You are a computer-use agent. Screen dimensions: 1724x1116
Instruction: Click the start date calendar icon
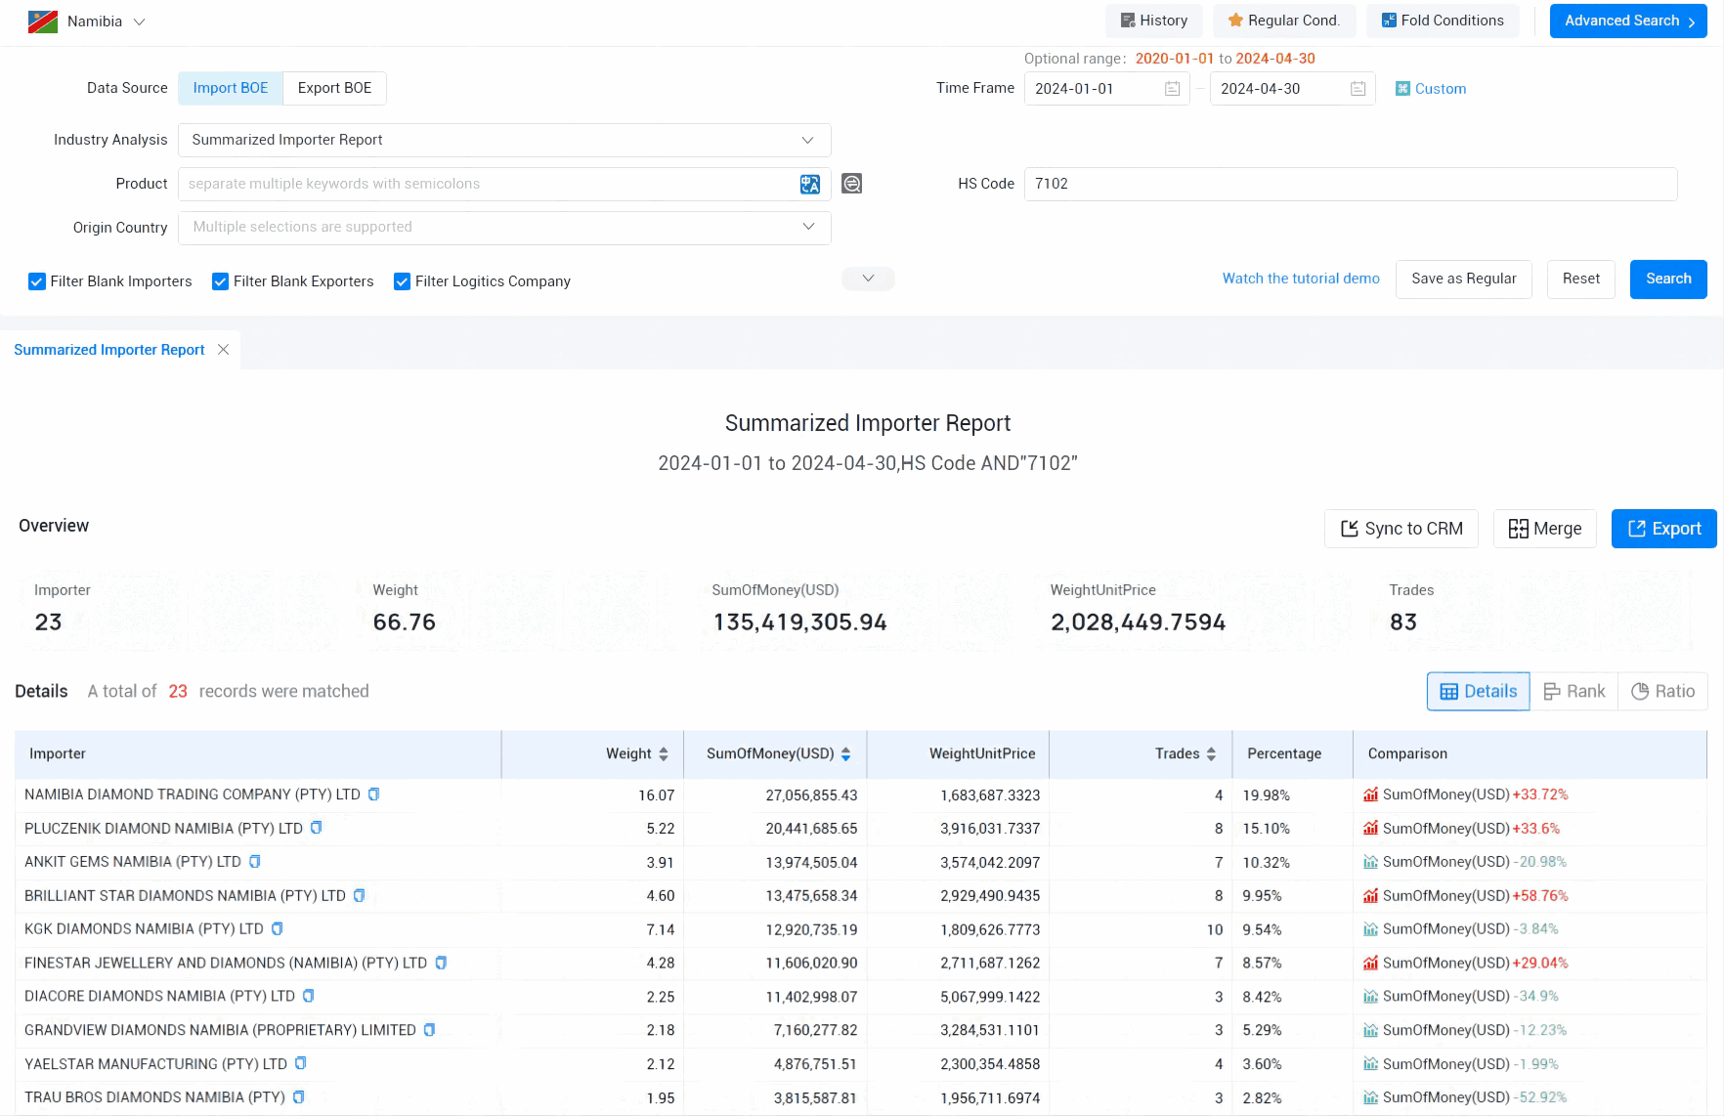tap(1172, 89)
